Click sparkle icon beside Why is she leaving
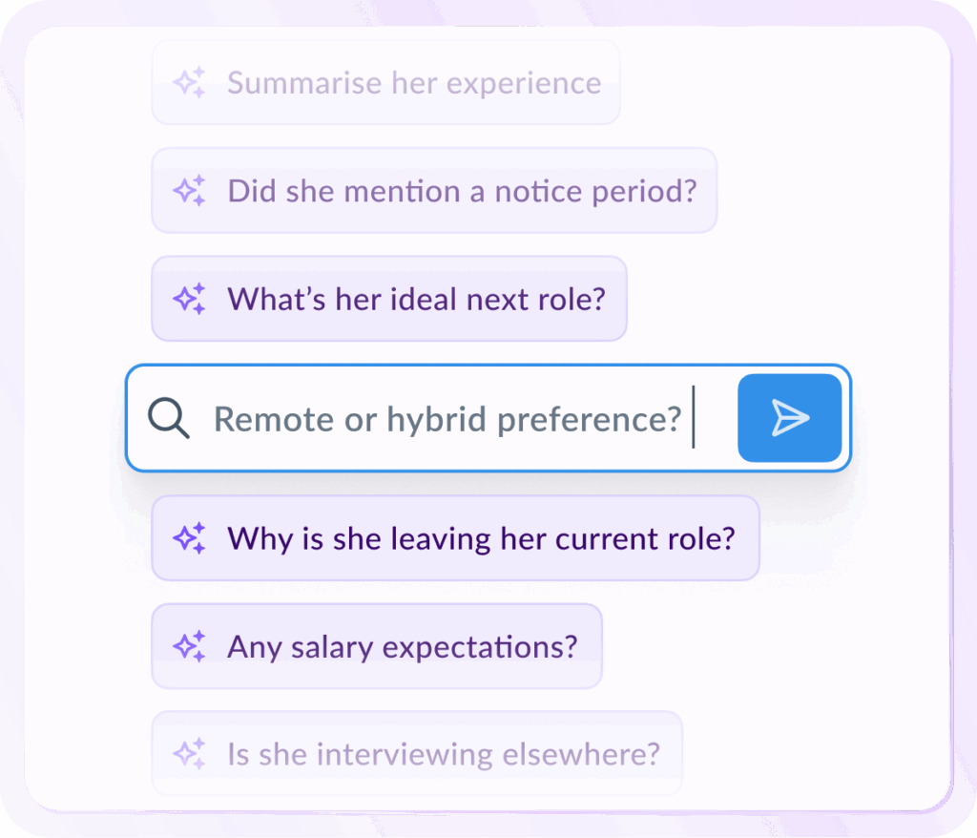 [188, 538]
